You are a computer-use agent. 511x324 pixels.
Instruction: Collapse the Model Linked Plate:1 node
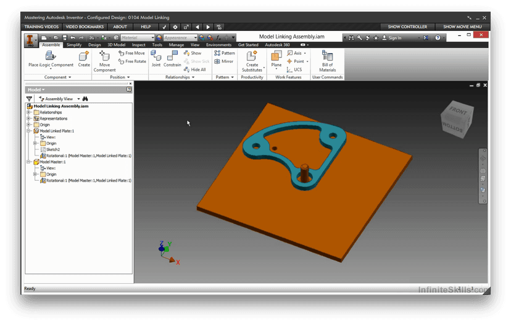point(28,131)
